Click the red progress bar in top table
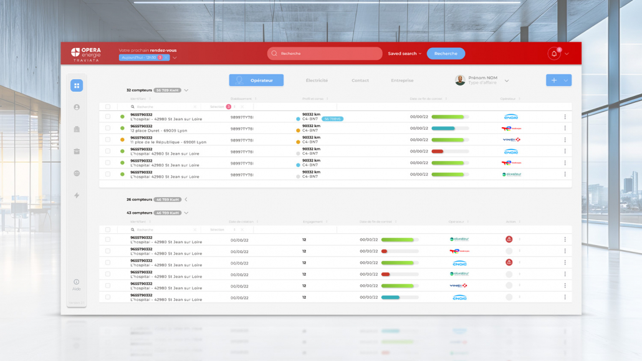The width and height of the screenshot is (642, 361). (x=438, y=152)
